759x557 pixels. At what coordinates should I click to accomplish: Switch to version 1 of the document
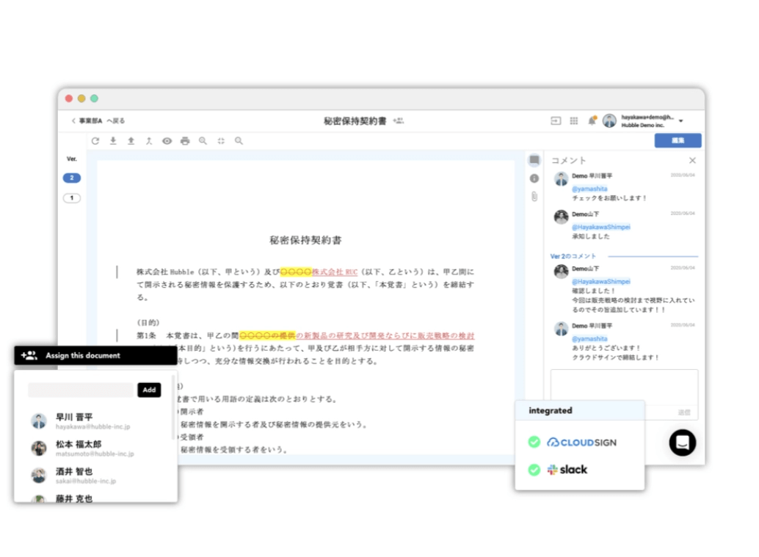point(72,198)
